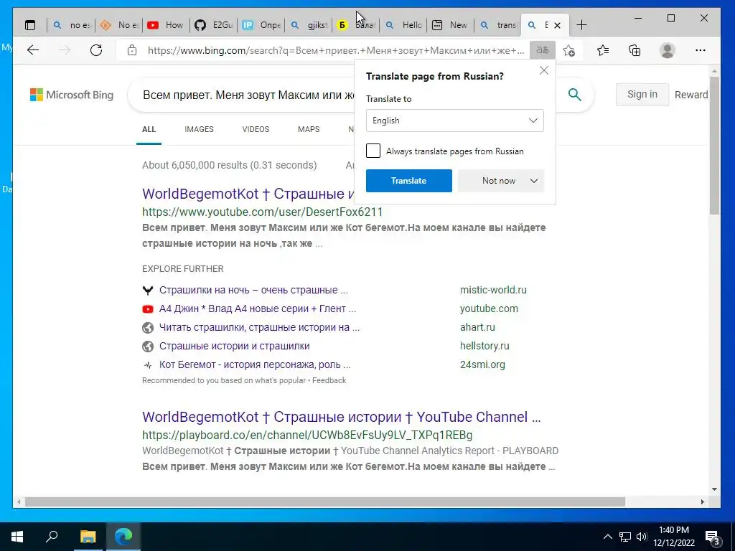Screen dimensions: 735x551
Task: Open 'Читать страшилки' explore link
Action: [x=259, y=327]
